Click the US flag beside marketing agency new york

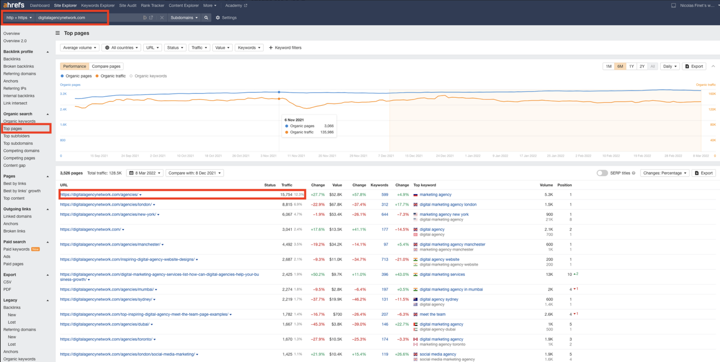(x=415, y=215)
